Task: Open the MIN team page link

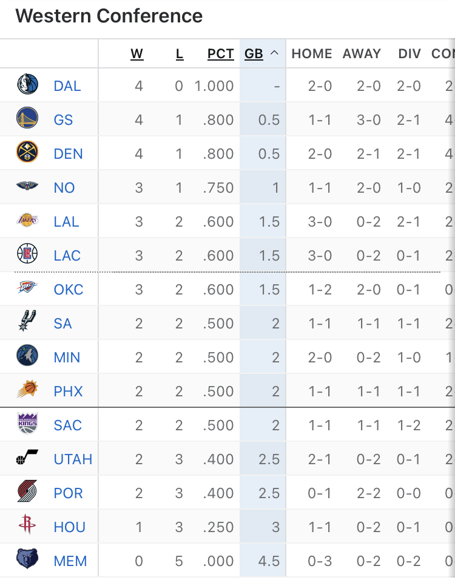Action: tap(67, 358)
